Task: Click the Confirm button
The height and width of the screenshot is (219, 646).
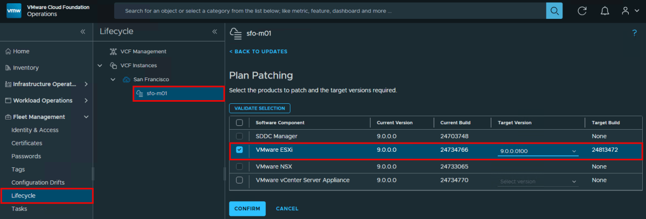Action: 247,208
